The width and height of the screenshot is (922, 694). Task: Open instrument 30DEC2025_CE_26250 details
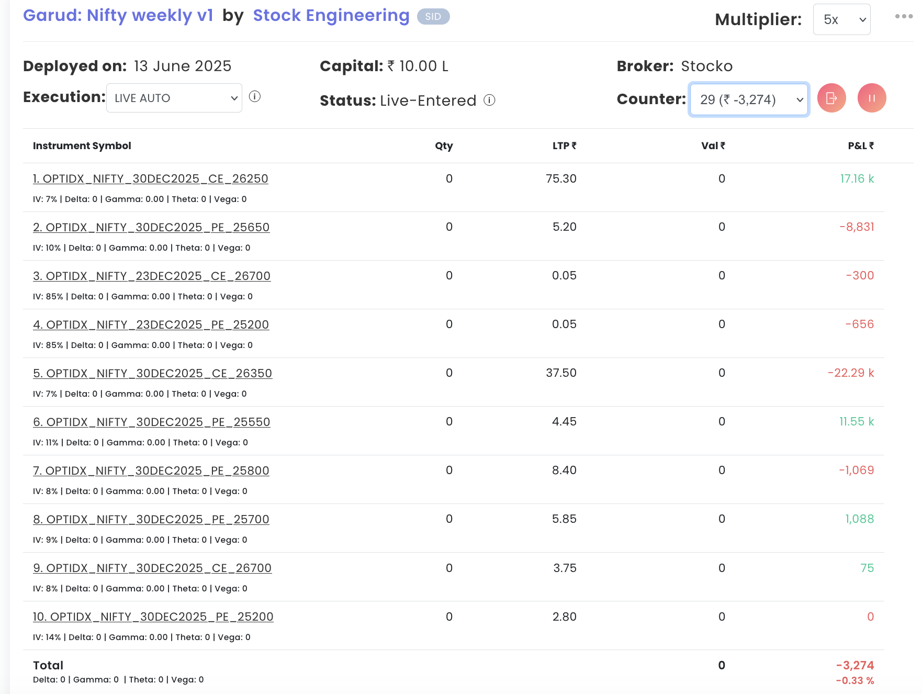tap(150, 179)
